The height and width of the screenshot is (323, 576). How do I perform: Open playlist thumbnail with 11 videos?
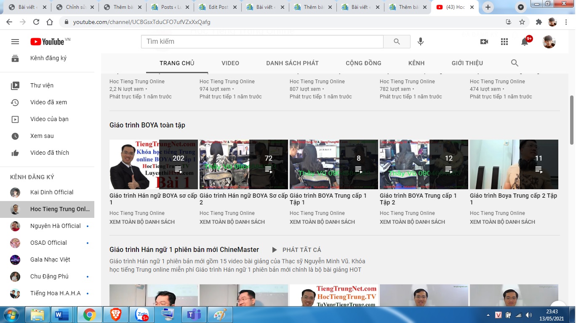pyautogui.click(x=514, y=164)
